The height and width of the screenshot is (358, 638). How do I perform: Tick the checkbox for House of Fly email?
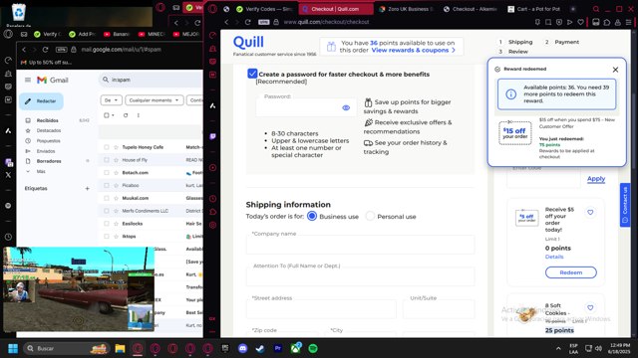pyautogui.click(x=107, y=160)
